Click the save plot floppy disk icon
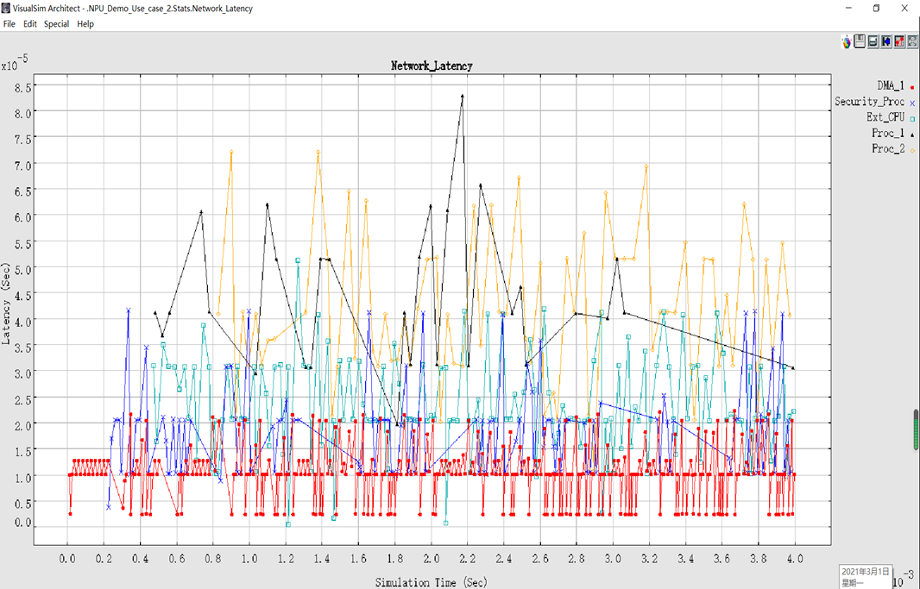920x589 pixels. (860, 41)
